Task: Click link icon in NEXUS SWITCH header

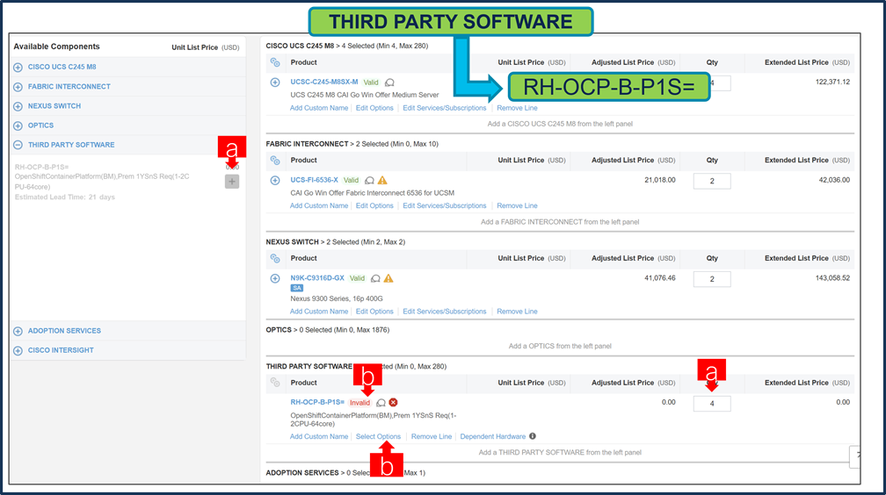Action: click(x=275, y=259)
